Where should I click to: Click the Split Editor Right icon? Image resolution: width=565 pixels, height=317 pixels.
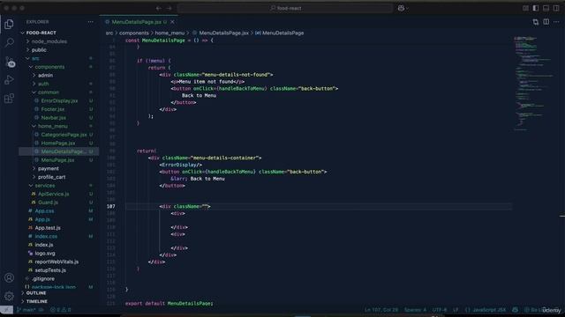(546, 22)
